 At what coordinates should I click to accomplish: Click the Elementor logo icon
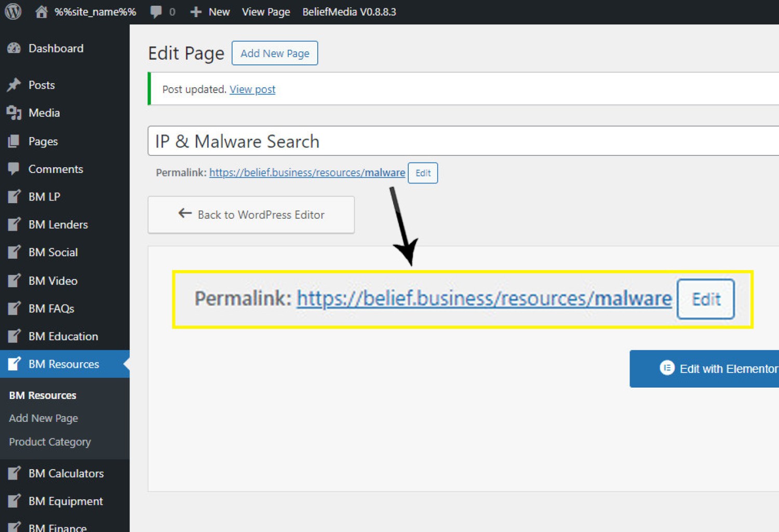(x=667, y=368)
